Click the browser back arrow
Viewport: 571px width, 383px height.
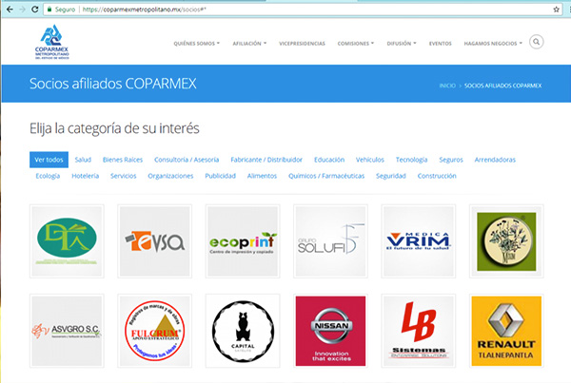pos(10,10)
